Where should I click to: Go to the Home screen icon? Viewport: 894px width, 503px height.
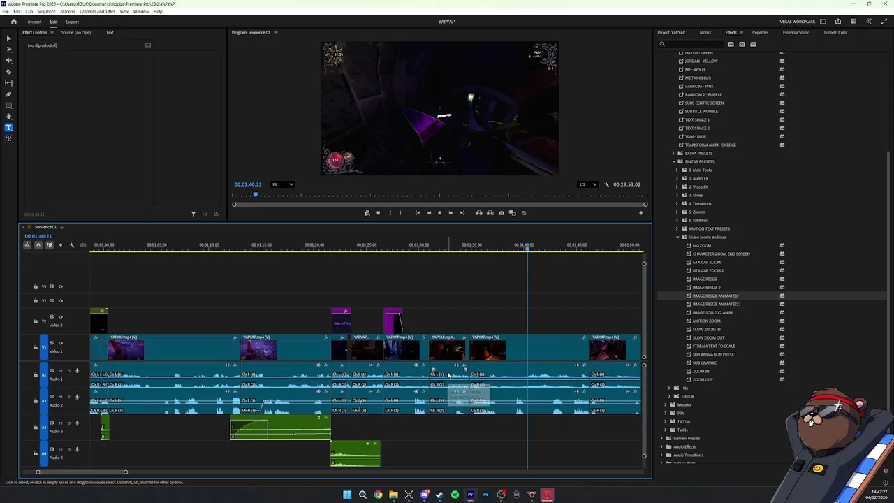pos(13,22)
